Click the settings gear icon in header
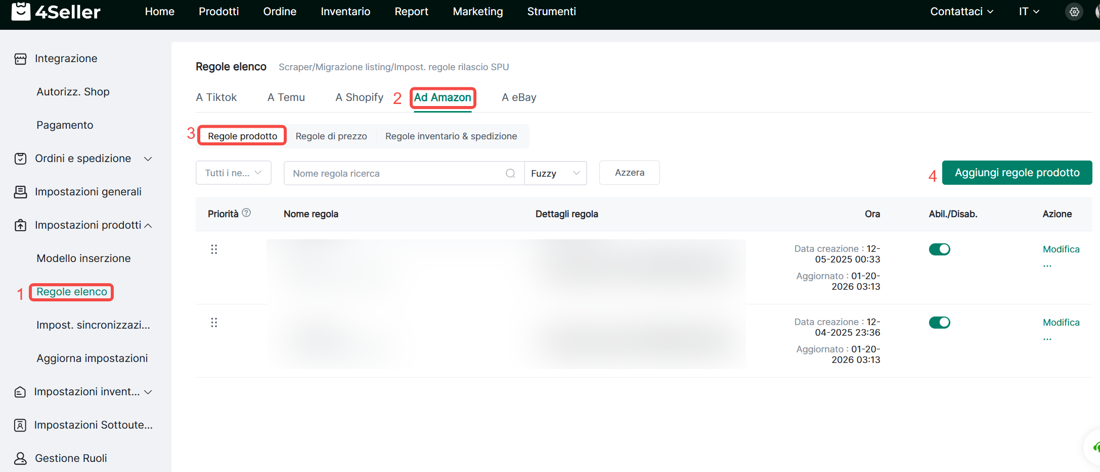The height and width of the screenshot is (472, 1100). 1074,12
